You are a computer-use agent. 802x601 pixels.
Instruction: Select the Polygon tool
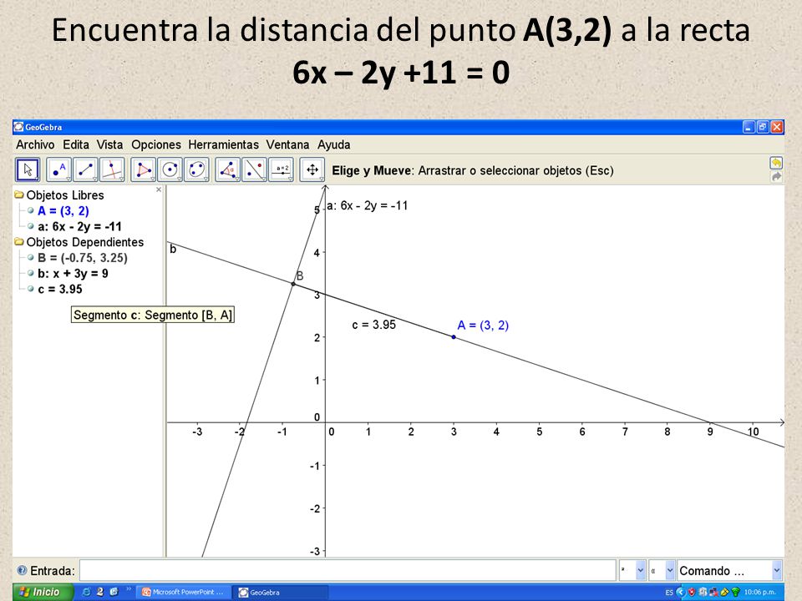(143, 169)
